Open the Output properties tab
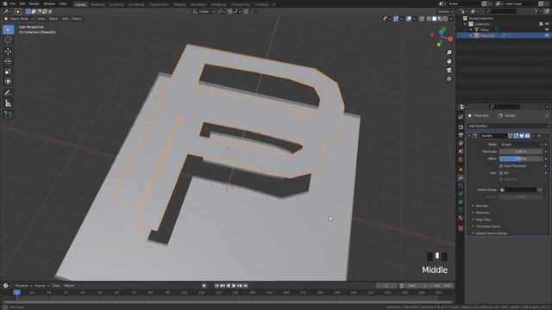Viewport: 552px width, 310px height. click(461, 135)
